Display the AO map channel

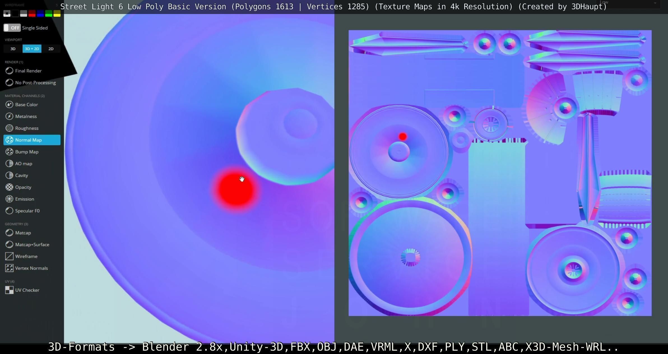click(24, 163)
